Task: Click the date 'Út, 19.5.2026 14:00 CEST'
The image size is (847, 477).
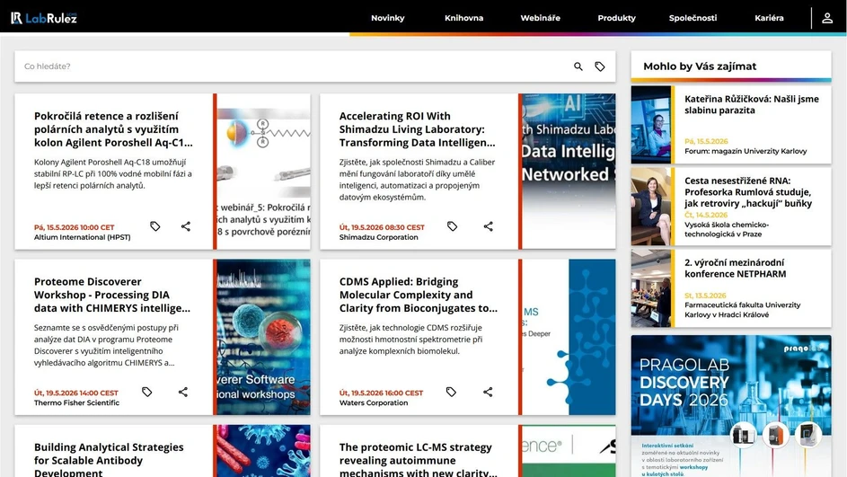Action: tap(76, 393)
